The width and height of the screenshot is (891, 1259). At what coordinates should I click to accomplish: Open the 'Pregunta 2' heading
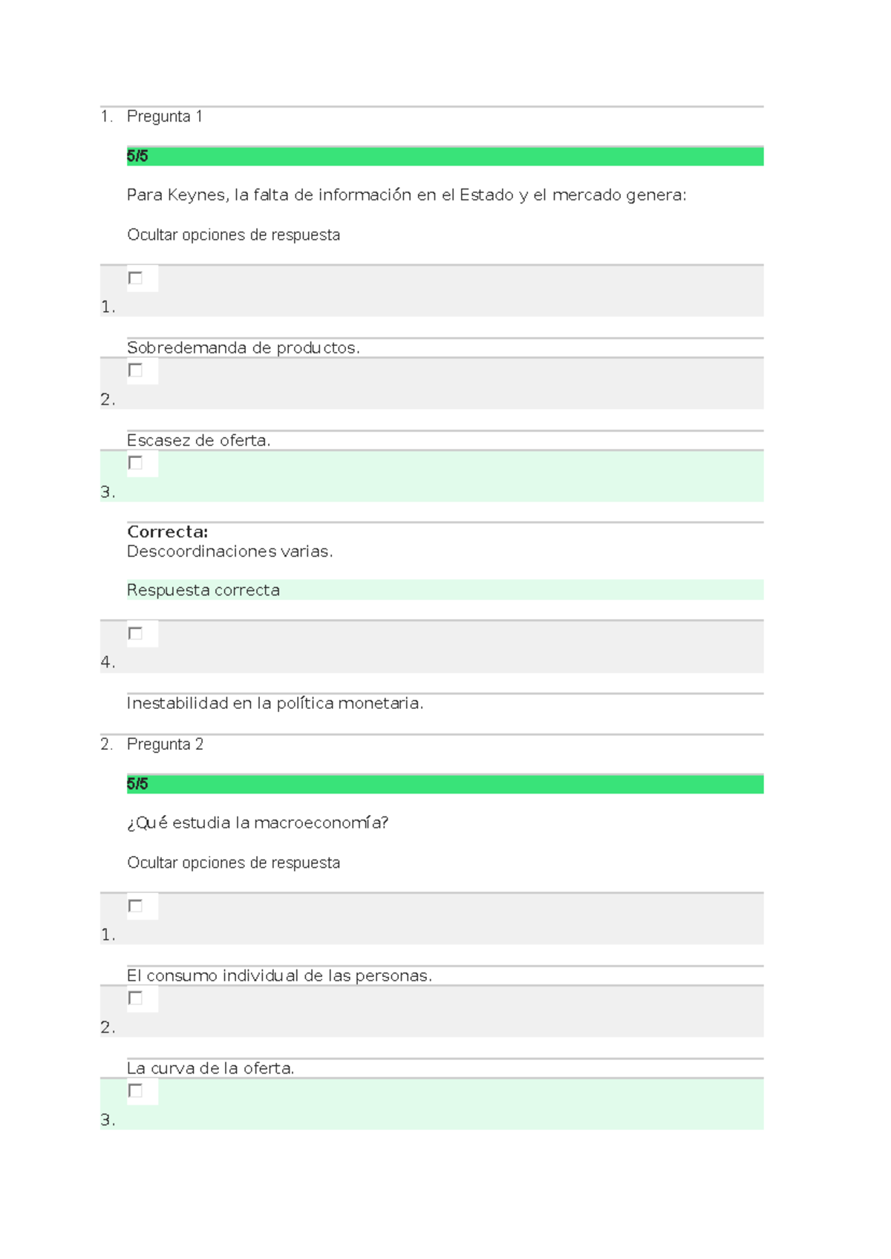[x=165, y=745]
